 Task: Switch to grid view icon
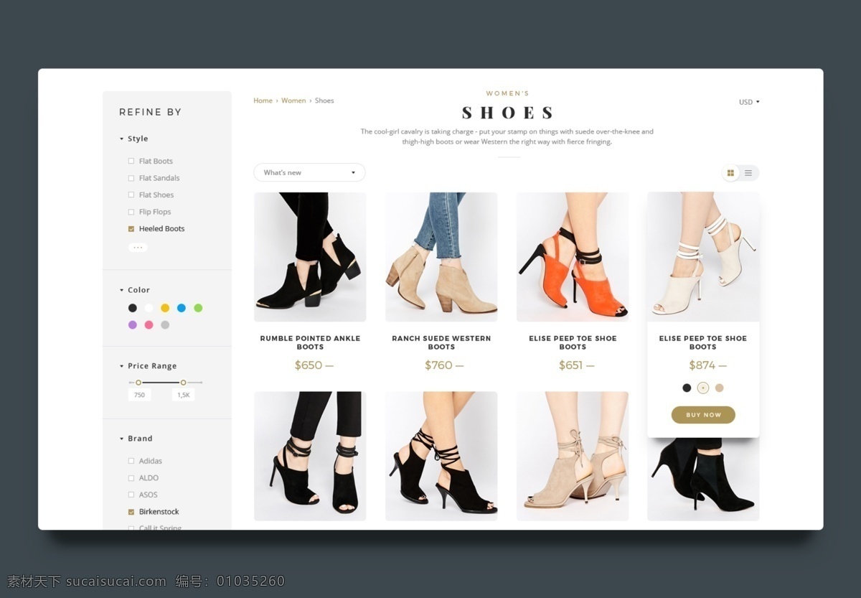(x=730, y=173)
